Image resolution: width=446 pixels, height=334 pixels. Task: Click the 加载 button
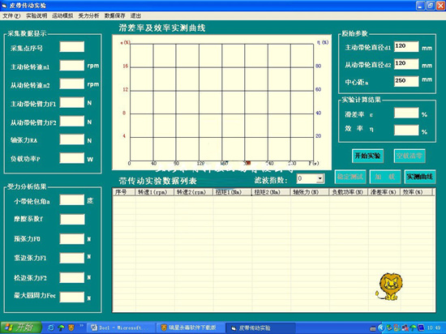pos(385,177)
